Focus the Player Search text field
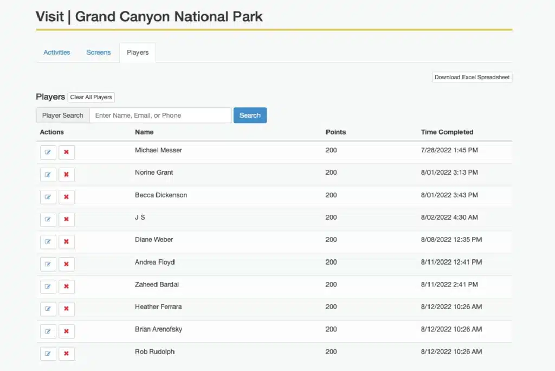The height and width of the screenshot is (371, 555). point(160,116)
